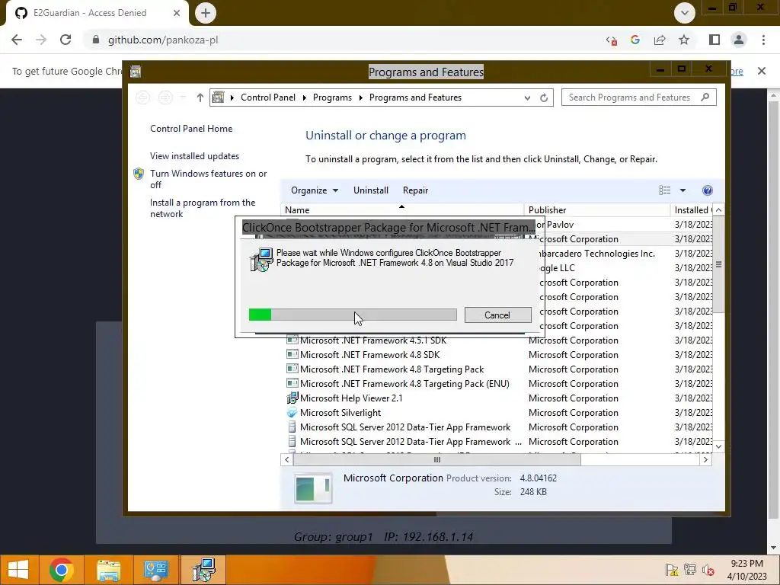Click the horizontal scrollbar left arrow
The width and height of the screenshot is (780, 585).
286,459
